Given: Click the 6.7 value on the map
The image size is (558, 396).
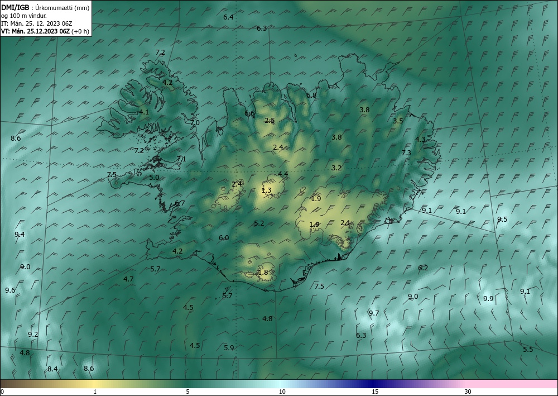Looking at the screenshot, I should 180,203.
